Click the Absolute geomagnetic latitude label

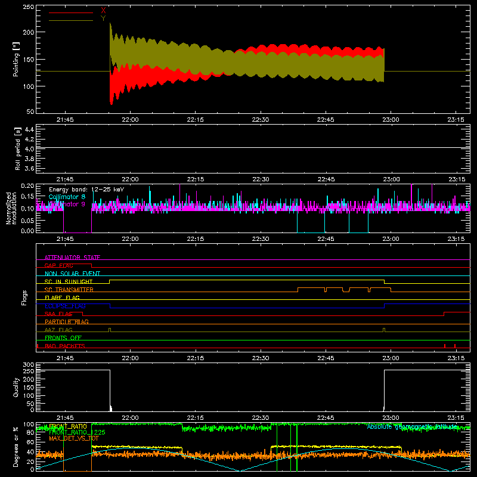412,426
